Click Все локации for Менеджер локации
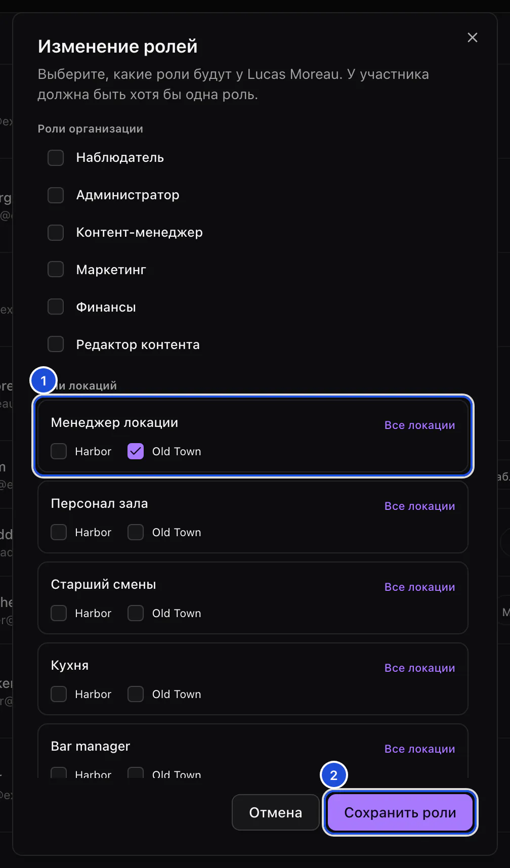 pos(419,425)
